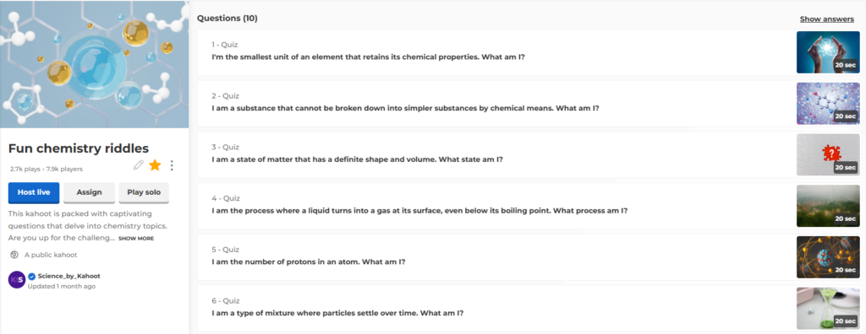This screenshot has height=334, width=866.
Task: Open question 6 about settling mixture
Action: [x=496, y=309]
